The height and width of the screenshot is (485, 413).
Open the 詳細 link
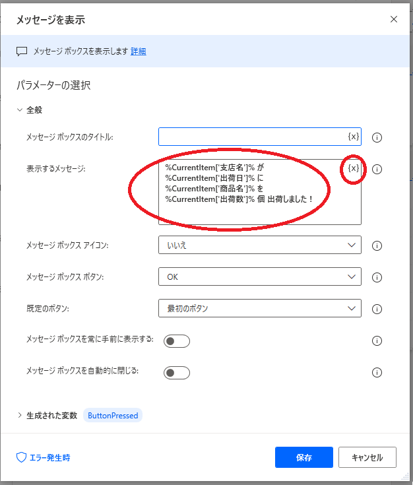click(139, 51)
